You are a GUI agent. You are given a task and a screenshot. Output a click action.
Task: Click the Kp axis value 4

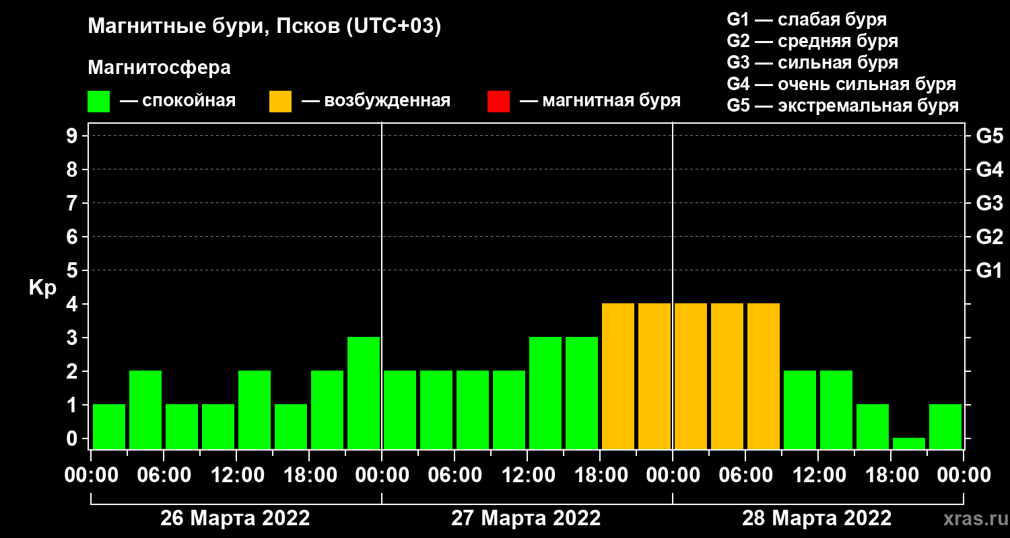[73, 304]
